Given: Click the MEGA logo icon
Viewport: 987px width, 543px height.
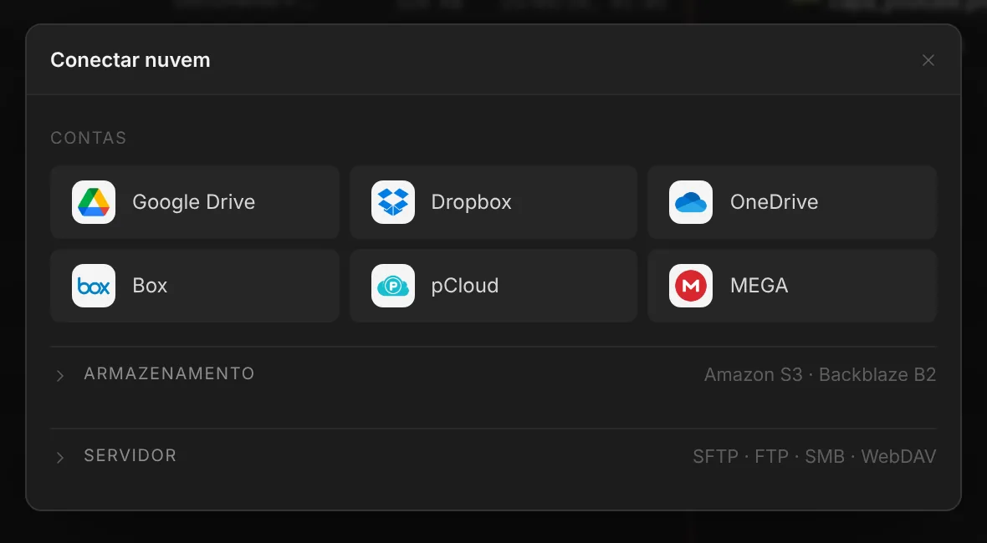Looking at the screenshot, I should click(691, 286).
